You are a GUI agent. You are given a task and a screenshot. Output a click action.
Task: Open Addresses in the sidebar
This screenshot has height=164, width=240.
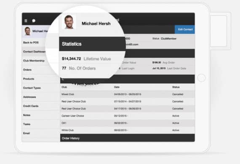click(x=29, y=97)
